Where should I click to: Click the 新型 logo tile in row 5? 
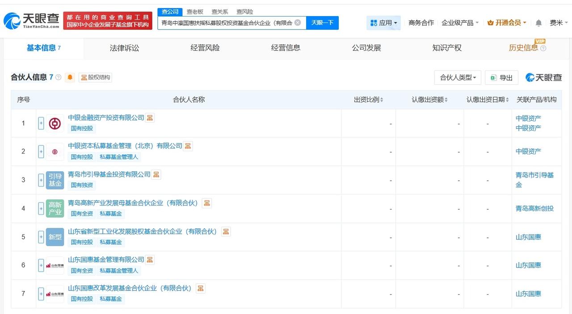[55, 237]
